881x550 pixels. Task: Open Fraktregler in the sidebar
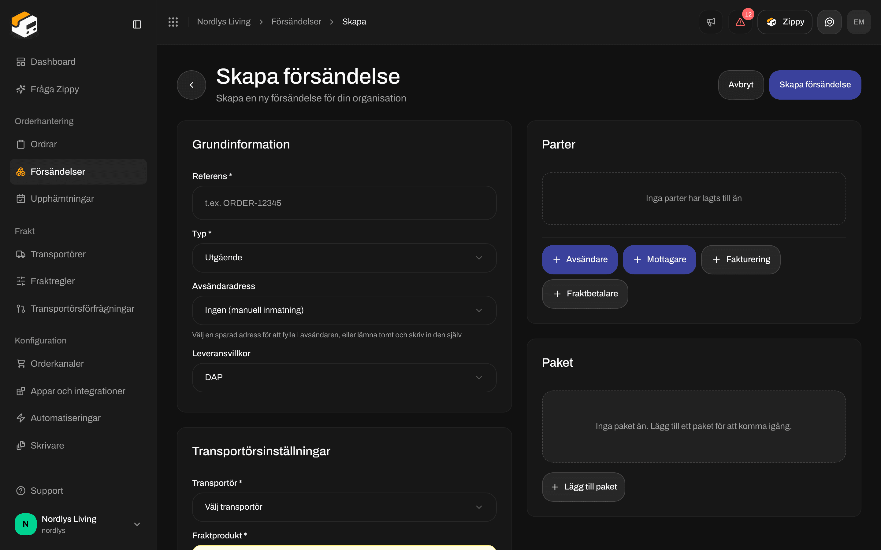[78, 281]
